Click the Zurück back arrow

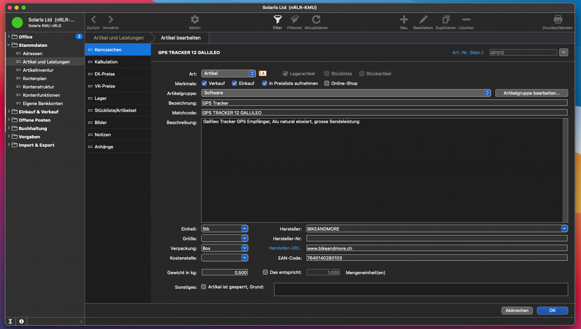(x=93, y=20)
